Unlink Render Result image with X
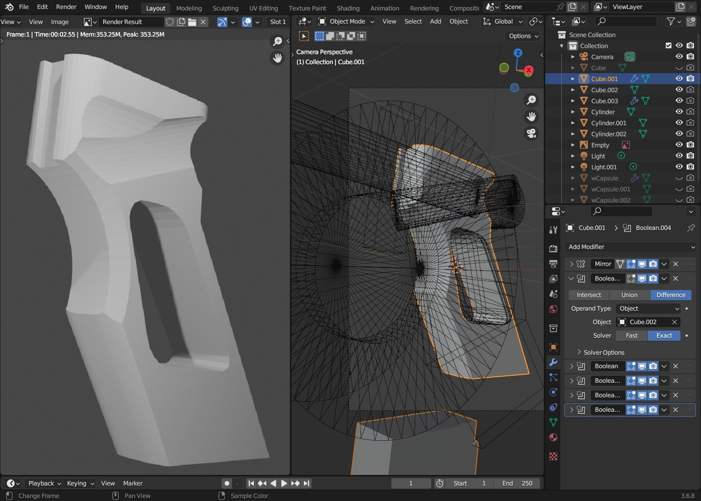 coord(203,22)
